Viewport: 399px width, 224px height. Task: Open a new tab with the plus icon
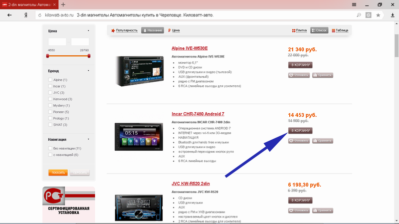click(x=63, y=4)
